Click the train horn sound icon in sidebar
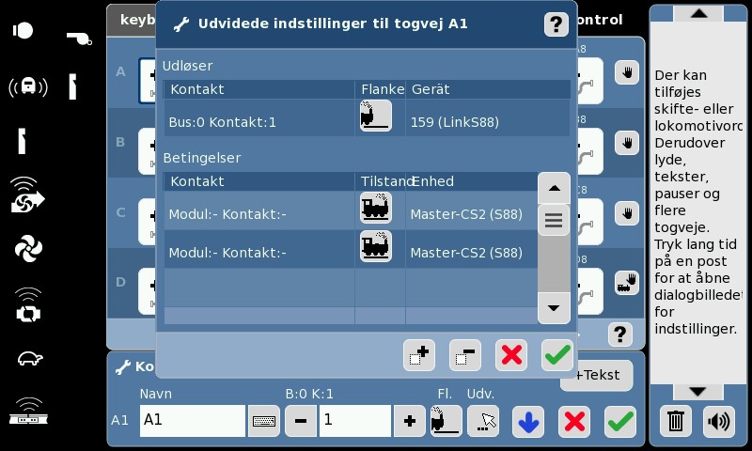 click(28, 86)
